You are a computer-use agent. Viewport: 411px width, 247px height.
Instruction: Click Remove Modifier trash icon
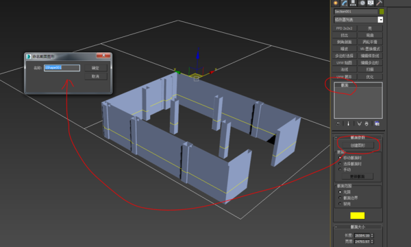[x=366, y=123]
